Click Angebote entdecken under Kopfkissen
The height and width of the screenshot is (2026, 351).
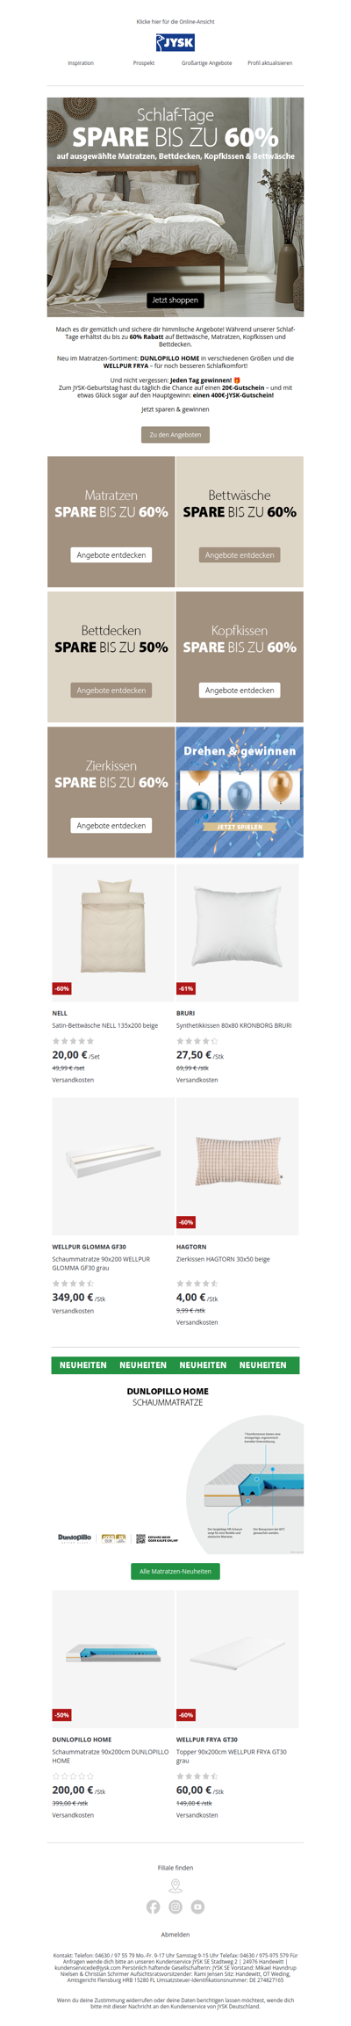tap(240, 691)
